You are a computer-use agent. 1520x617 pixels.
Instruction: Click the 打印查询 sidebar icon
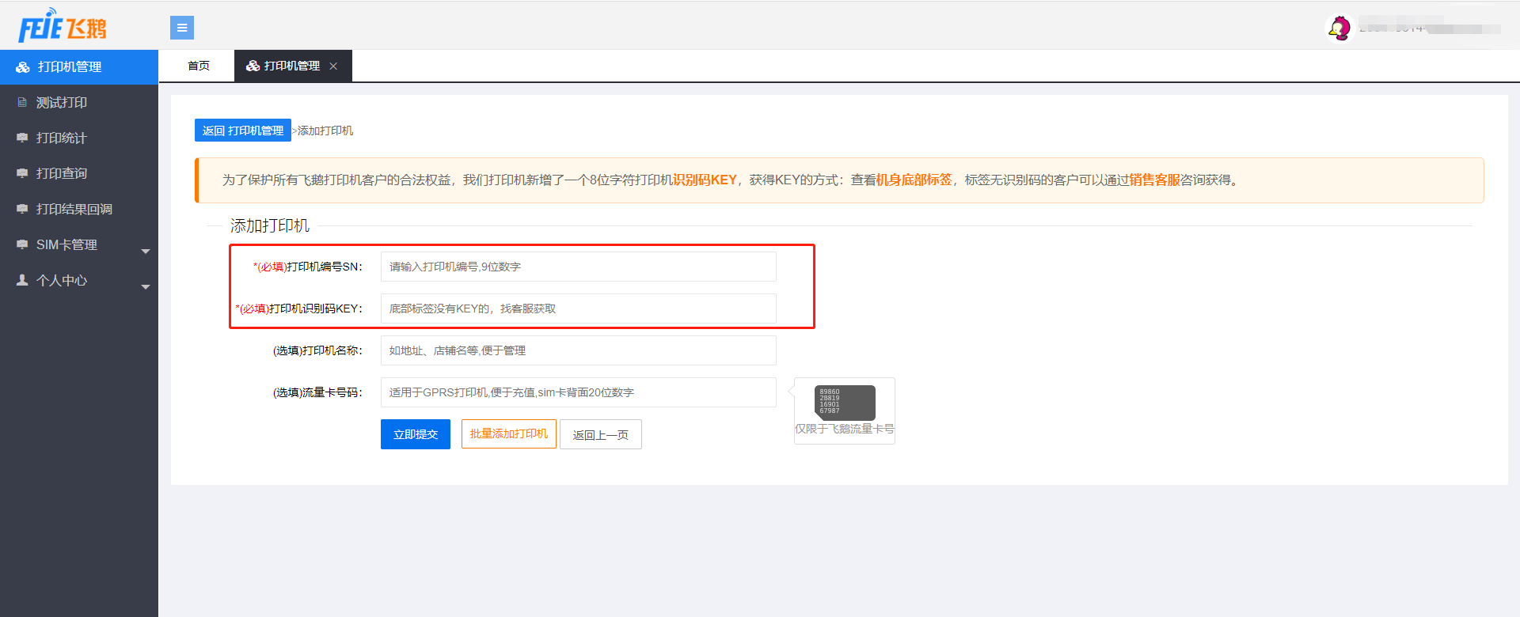point(22,174)
